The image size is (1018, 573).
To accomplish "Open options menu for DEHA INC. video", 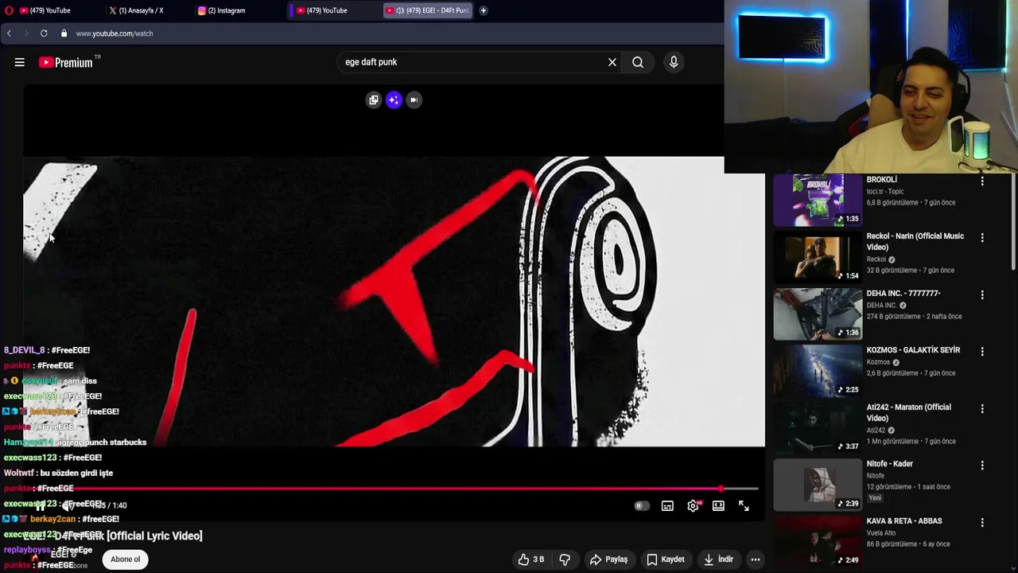I will coord(982,294).
